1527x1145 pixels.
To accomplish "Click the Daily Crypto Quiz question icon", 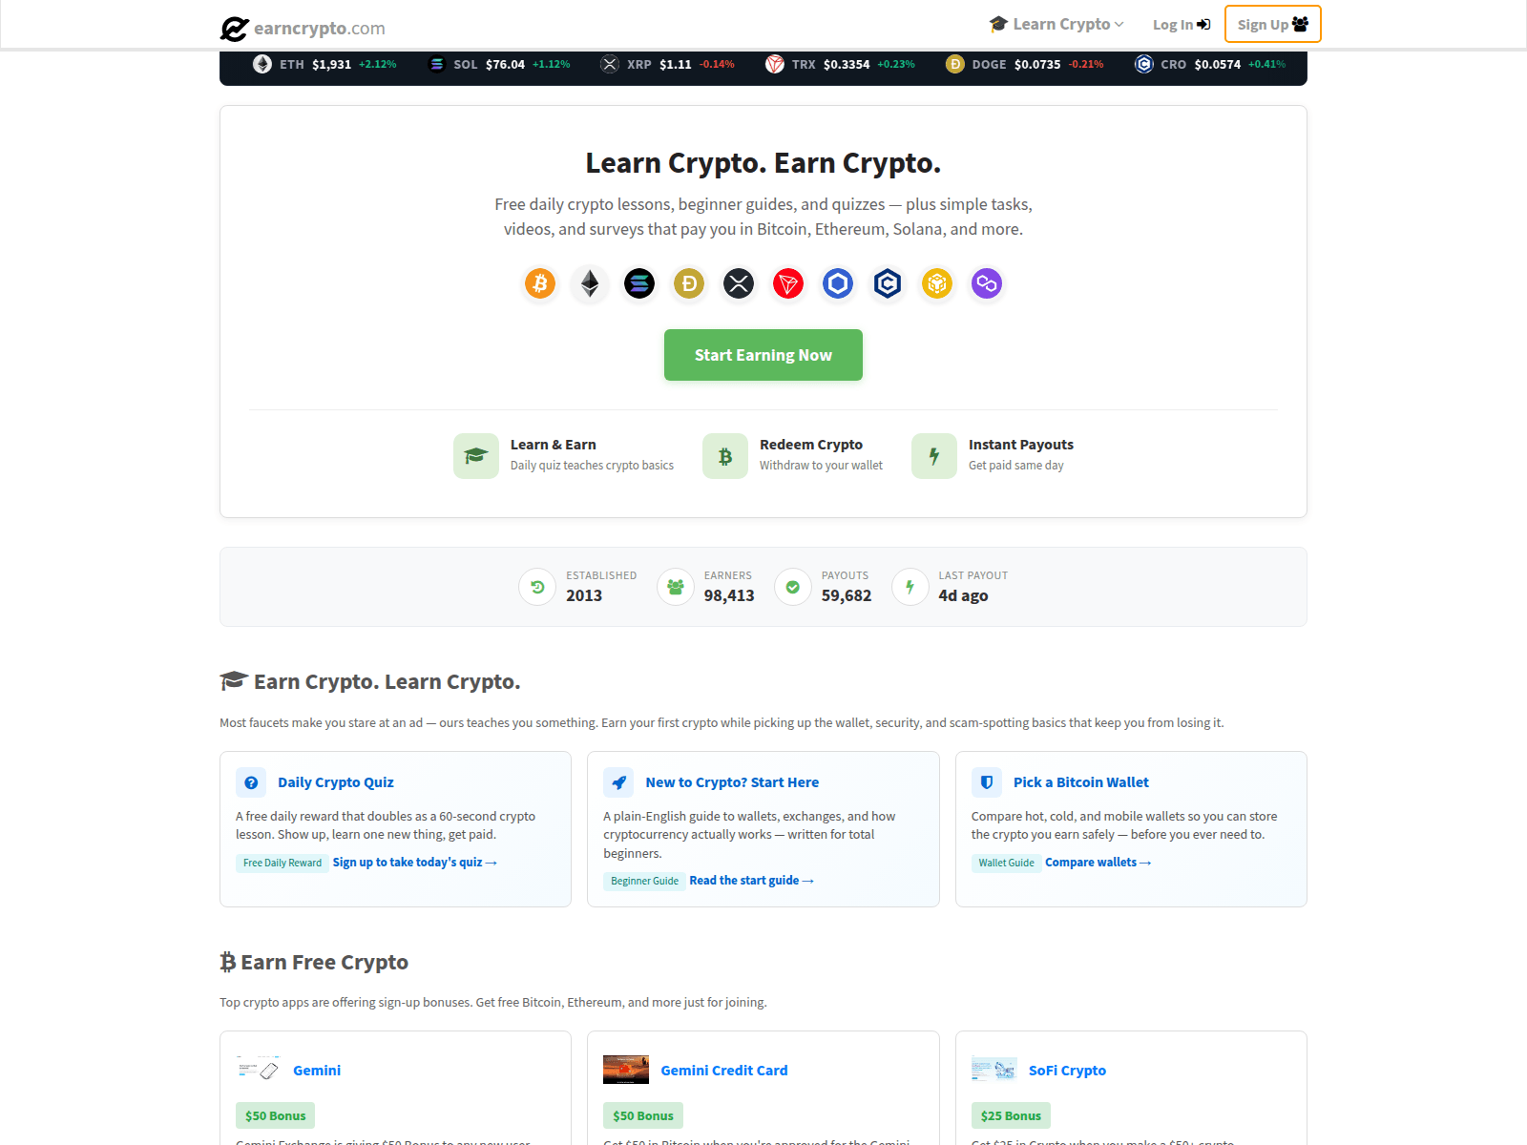I will [251, 782].
